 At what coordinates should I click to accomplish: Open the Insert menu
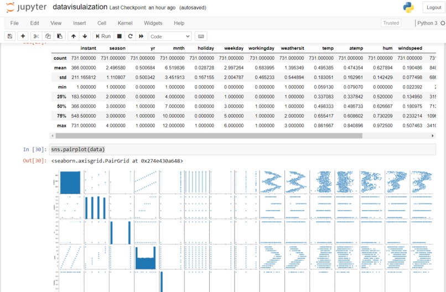79,23
